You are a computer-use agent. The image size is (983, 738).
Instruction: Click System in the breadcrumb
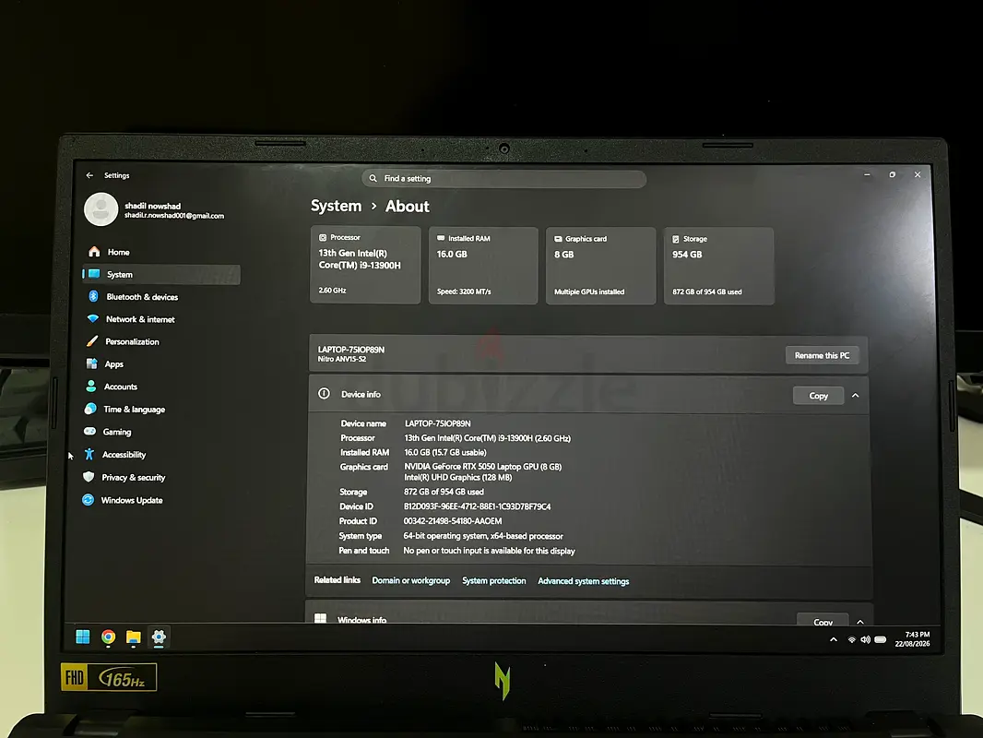click(336, 207)
